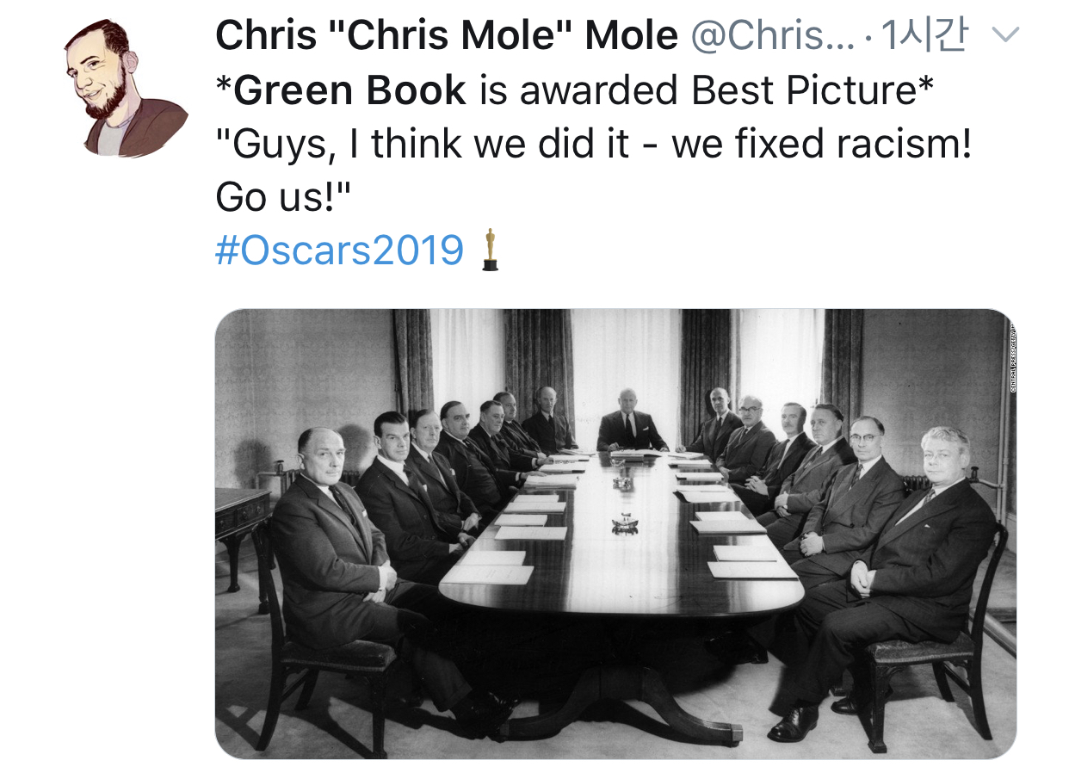Click the inkwell stand at table center
The image size is (1069, 779).
625,522
